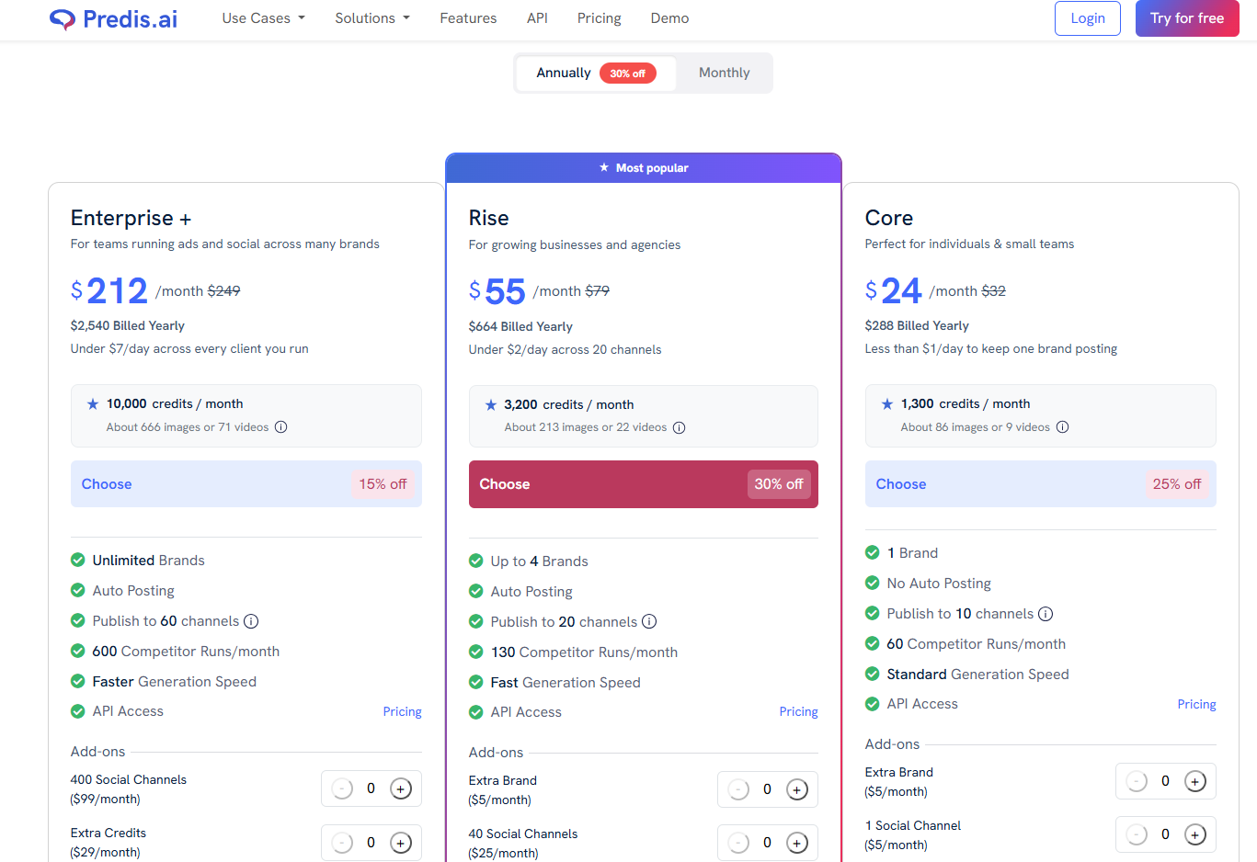Increase 40 Social Channels add-on quantity
1257x862 pixels.
(797, 843)
